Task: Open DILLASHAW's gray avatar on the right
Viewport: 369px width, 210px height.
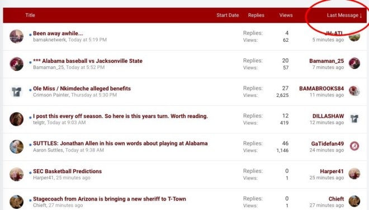Action: 354,119
